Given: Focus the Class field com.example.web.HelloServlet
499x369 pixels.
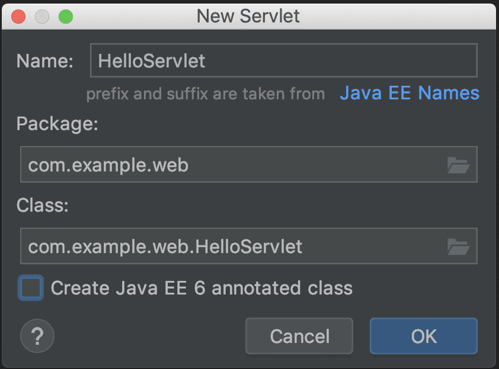Looking at the screenshot, I should pos(249,246).
